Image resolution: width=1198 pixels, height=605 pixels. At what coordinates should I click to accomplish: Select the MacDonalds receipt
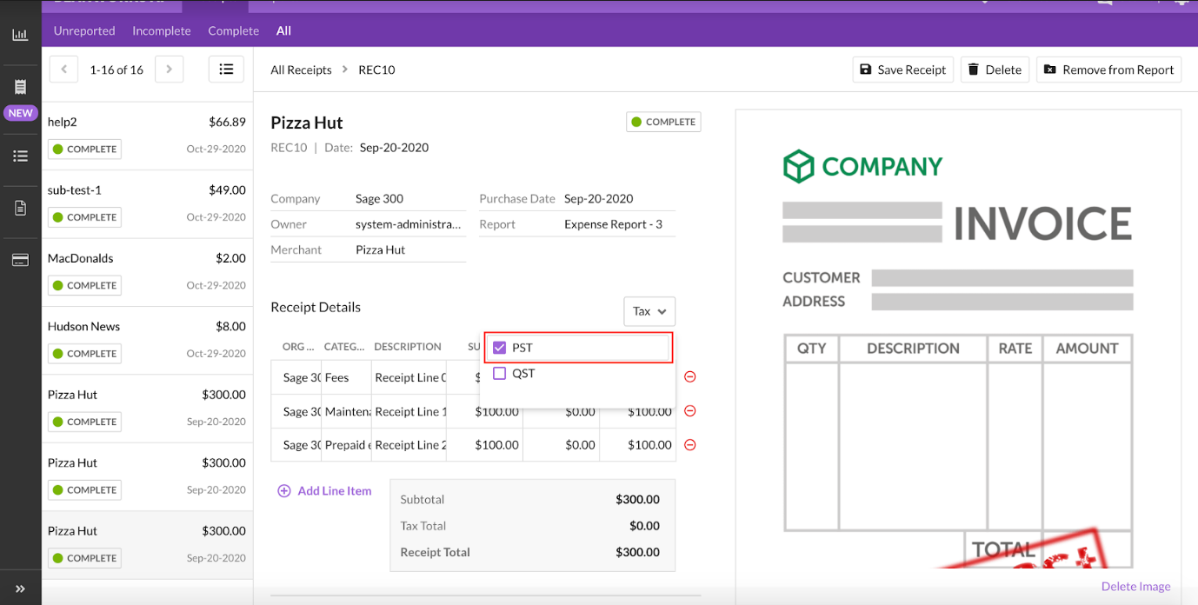147,272
